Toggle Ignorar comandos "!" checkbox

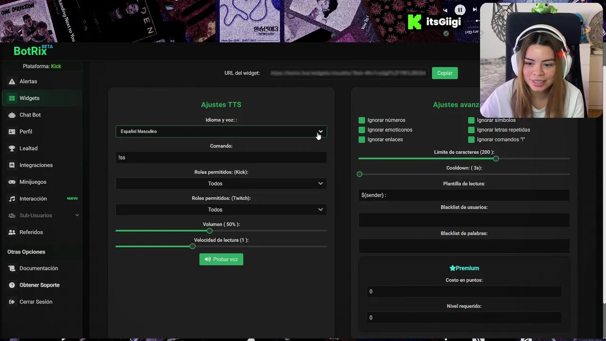[471, 140]
